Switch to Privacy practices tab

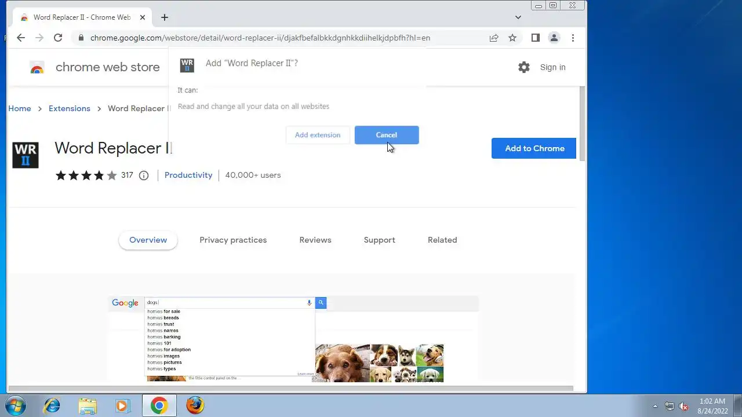(233, 240)
